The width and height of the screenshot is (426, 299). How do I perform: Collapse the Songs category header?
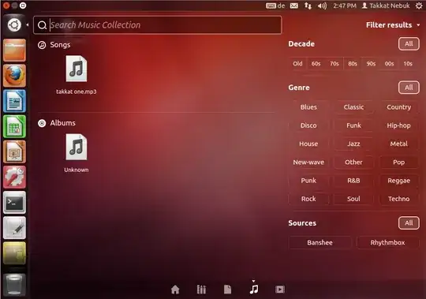coord(54,45)
